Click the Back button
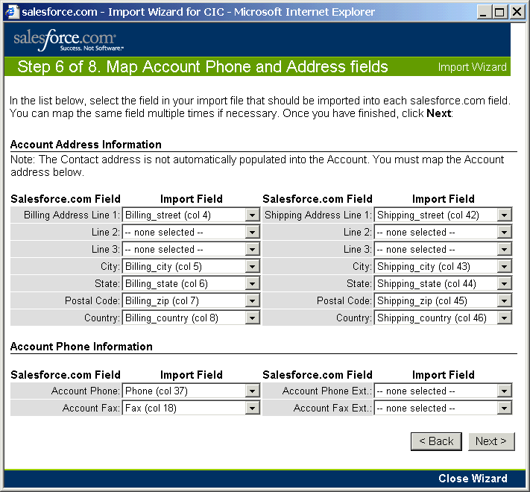The height and width of the screenshot is (492, 530). (436, 441)
